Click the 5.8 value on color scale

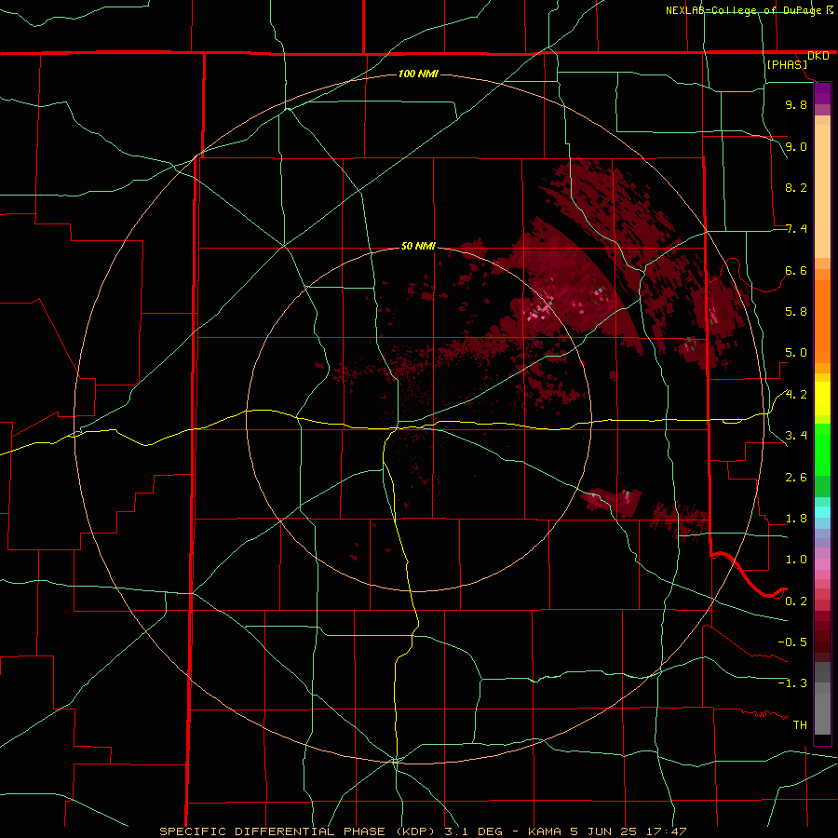pos(796,312)
